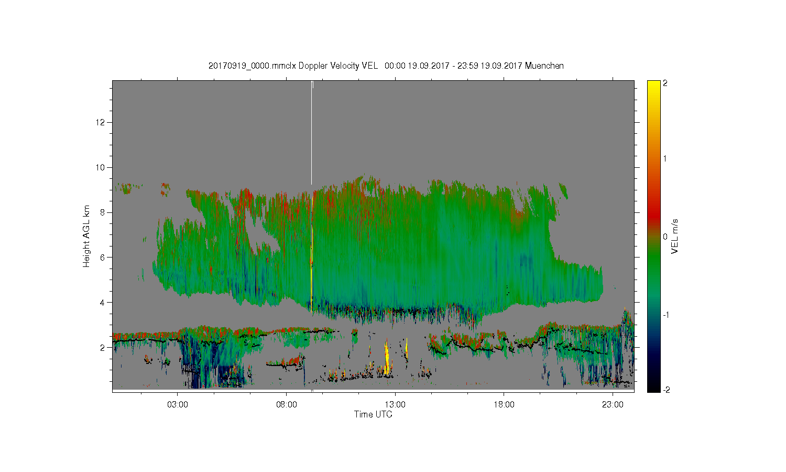This screenshot has height=472, width=786.
Task: Click the 08:00 time axis label
Action: pos(286,405)
